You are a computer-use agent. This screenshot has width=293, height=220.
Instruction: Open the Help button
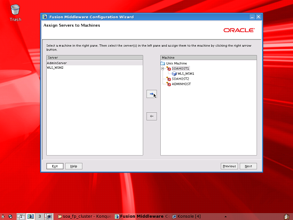point(74,166)
